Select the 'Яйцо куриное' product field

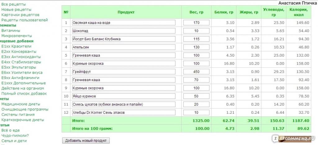123,96
